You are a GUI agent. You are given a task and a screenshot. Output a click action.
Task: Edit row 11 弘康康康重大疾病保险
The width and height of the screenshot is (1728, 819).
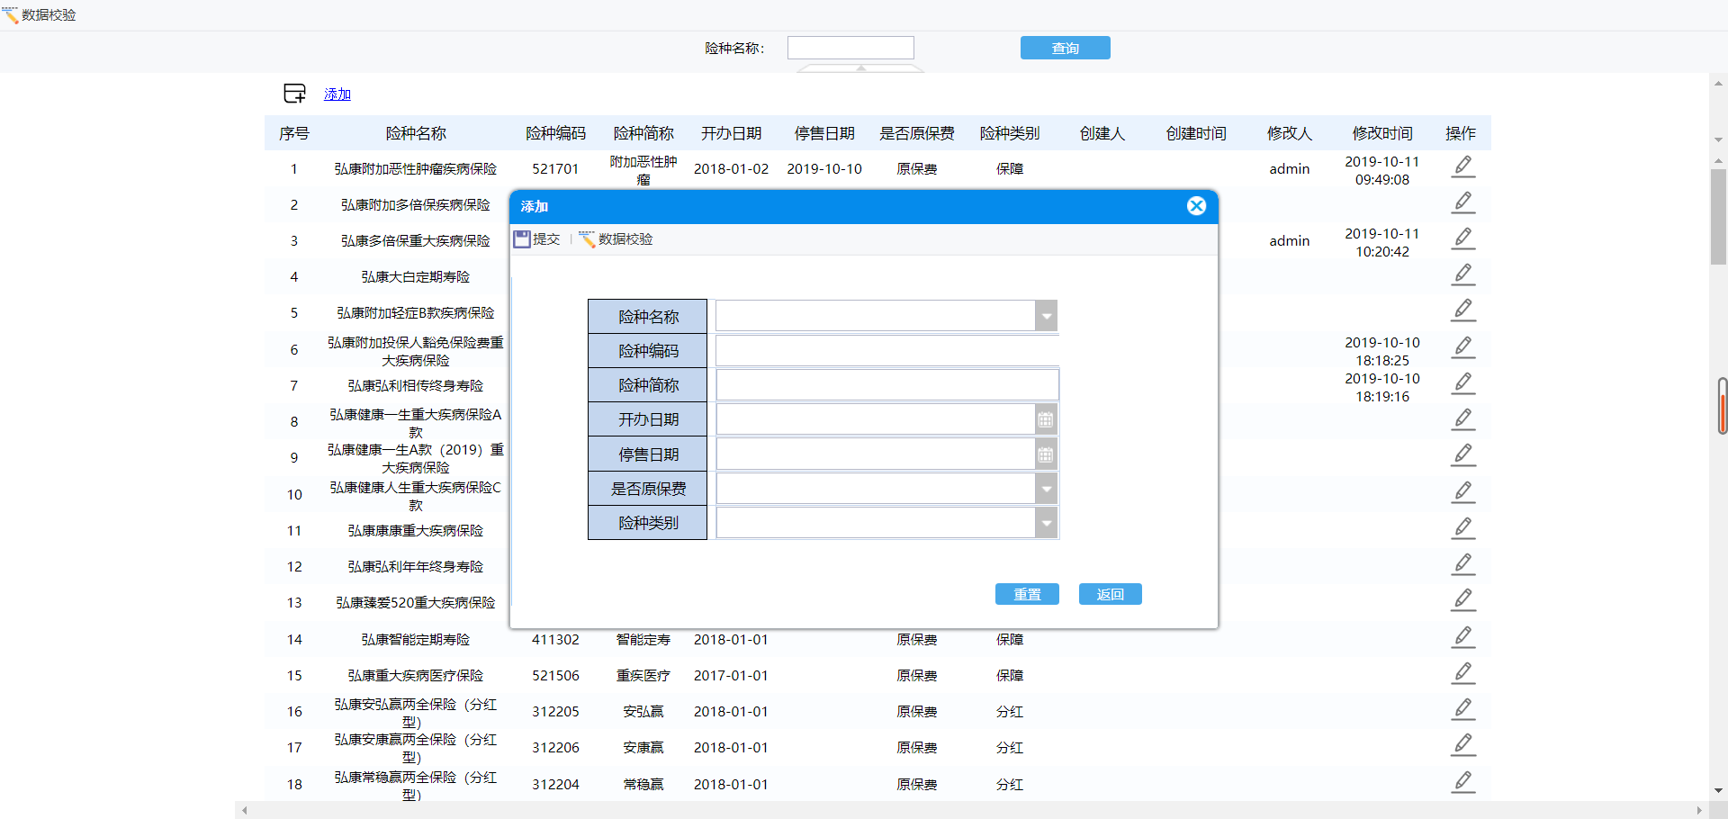pyautogui.click(x=1463, y=529)
